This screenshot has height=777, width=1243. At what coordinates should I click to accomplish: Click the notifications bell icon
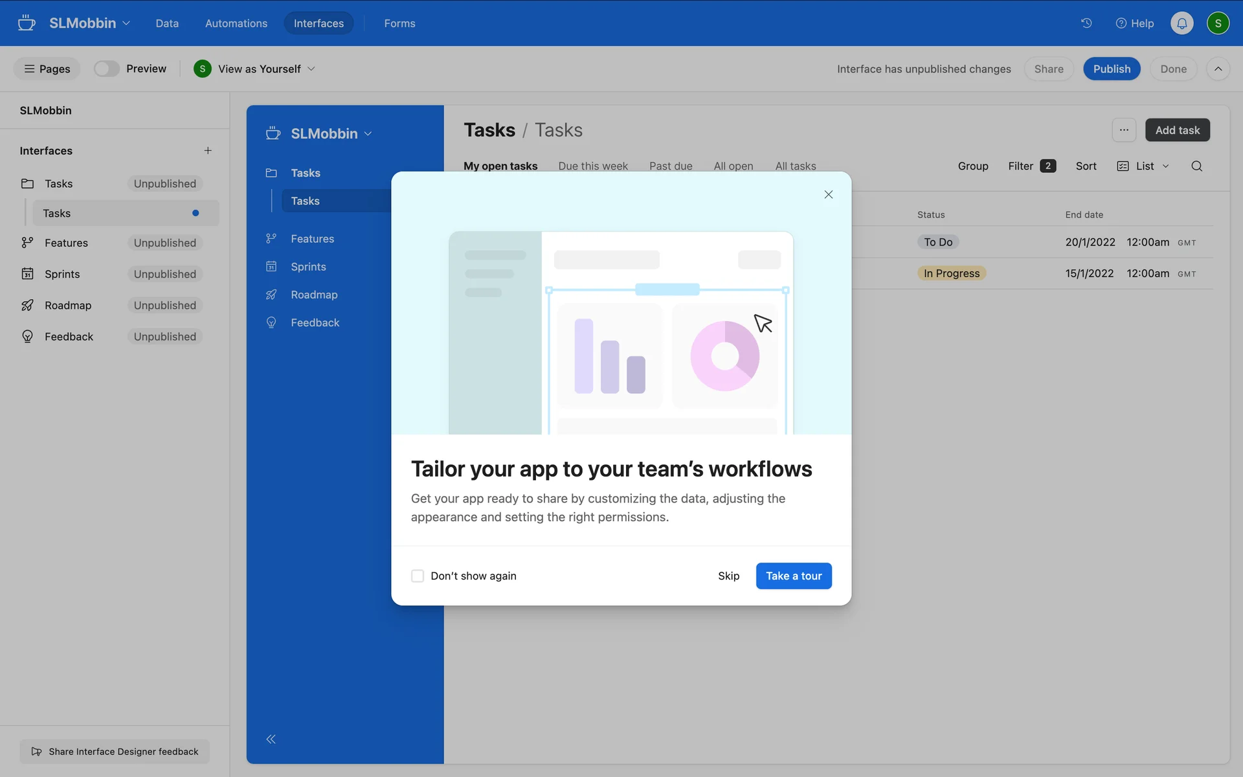click(1181, 23)
